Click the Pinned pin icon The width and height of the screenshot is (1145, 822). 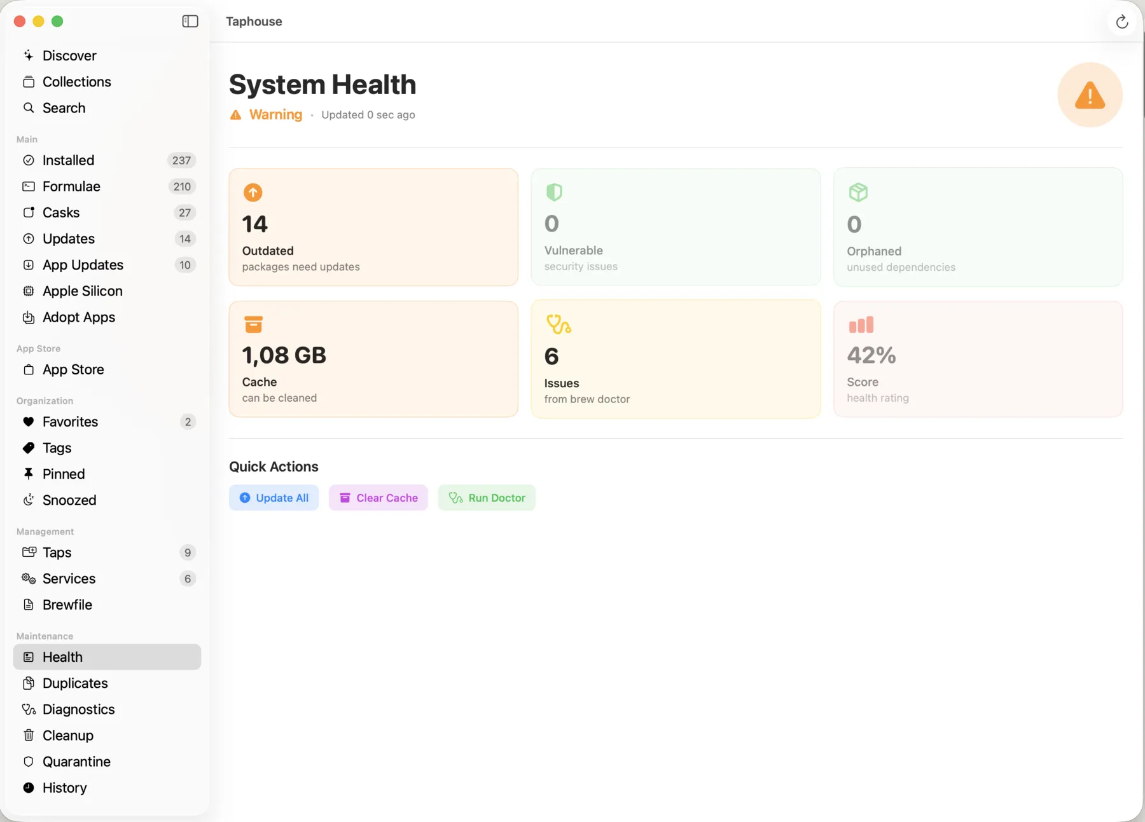click(29, 474)
